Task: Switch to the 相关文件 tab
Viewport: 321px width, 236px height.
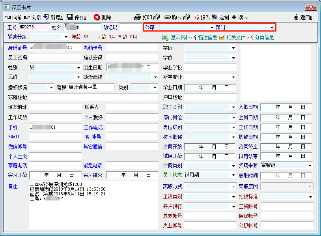Action: tap(232, 37)
